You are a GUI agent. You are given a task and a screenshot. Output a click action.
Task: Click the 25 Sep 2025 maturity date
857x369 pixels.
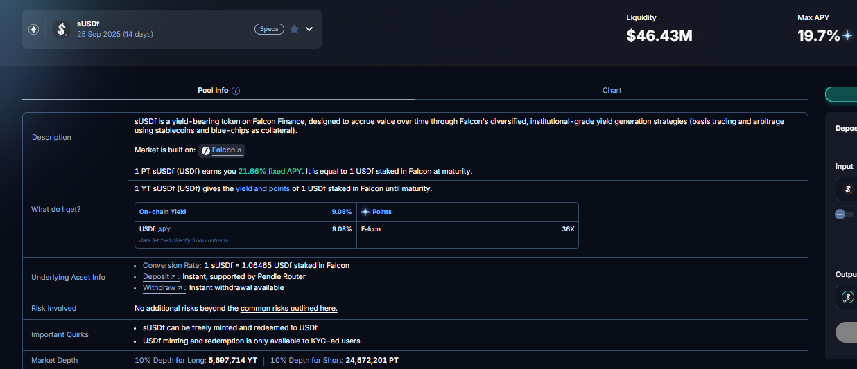tap(99, 34)
